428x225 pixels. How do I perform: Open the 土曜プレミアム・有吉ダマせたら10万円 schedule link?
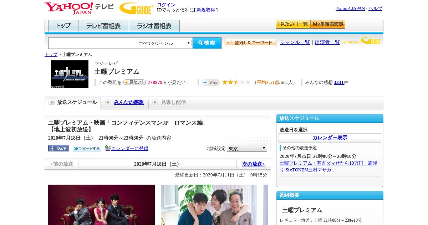[328, 166]
